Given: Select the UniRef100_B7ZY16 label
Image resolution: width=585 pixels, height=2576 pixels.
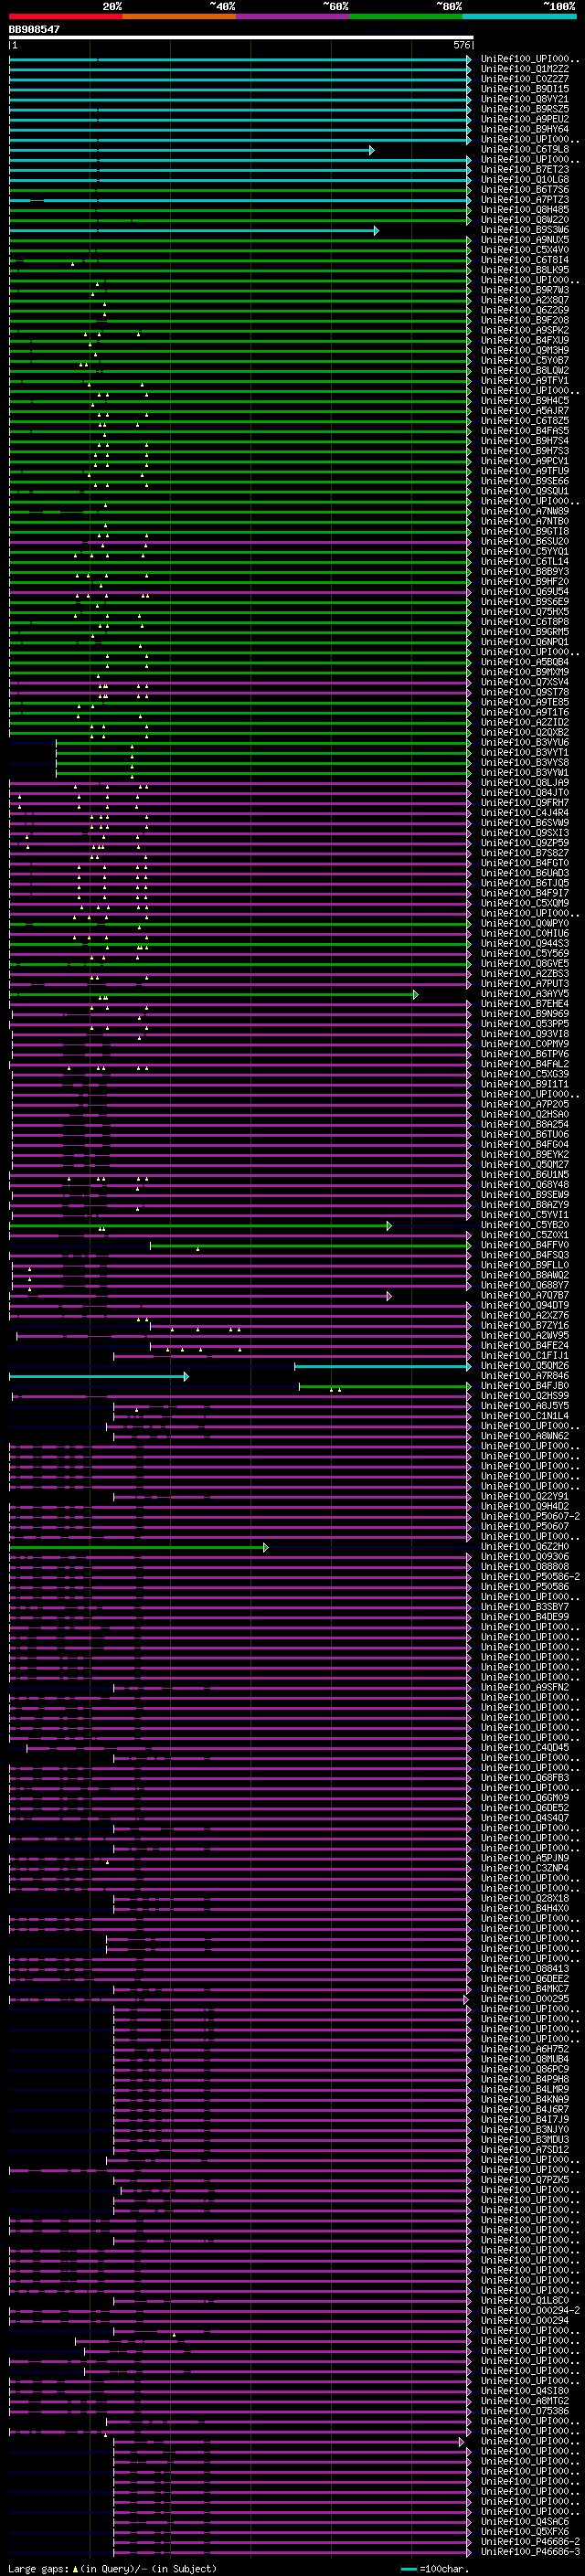Looking at the screenshot, I should point(525,1325).
